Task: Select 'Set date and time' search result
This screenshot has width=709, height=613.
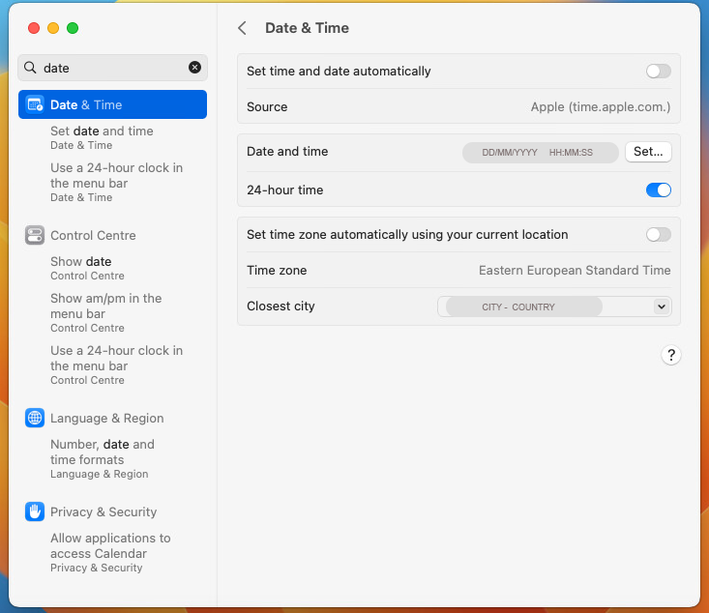Action: [x=102, y=131]
